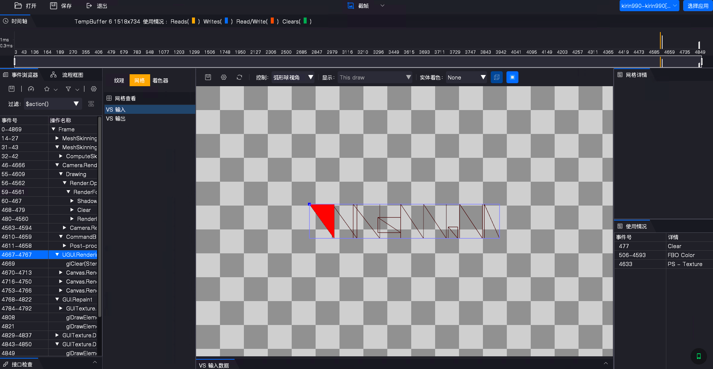This screenshot has width=713, height=369.
Task: Click the open folder icon
Action: (x=18, y=6)
